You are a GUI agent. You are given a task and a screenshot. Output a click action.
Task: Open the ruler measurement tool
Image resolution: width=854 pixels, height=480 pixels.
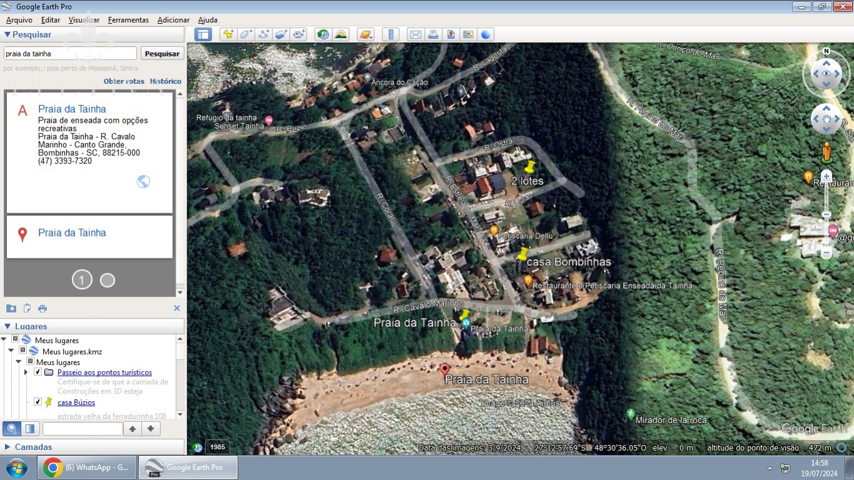click(390, 34)
